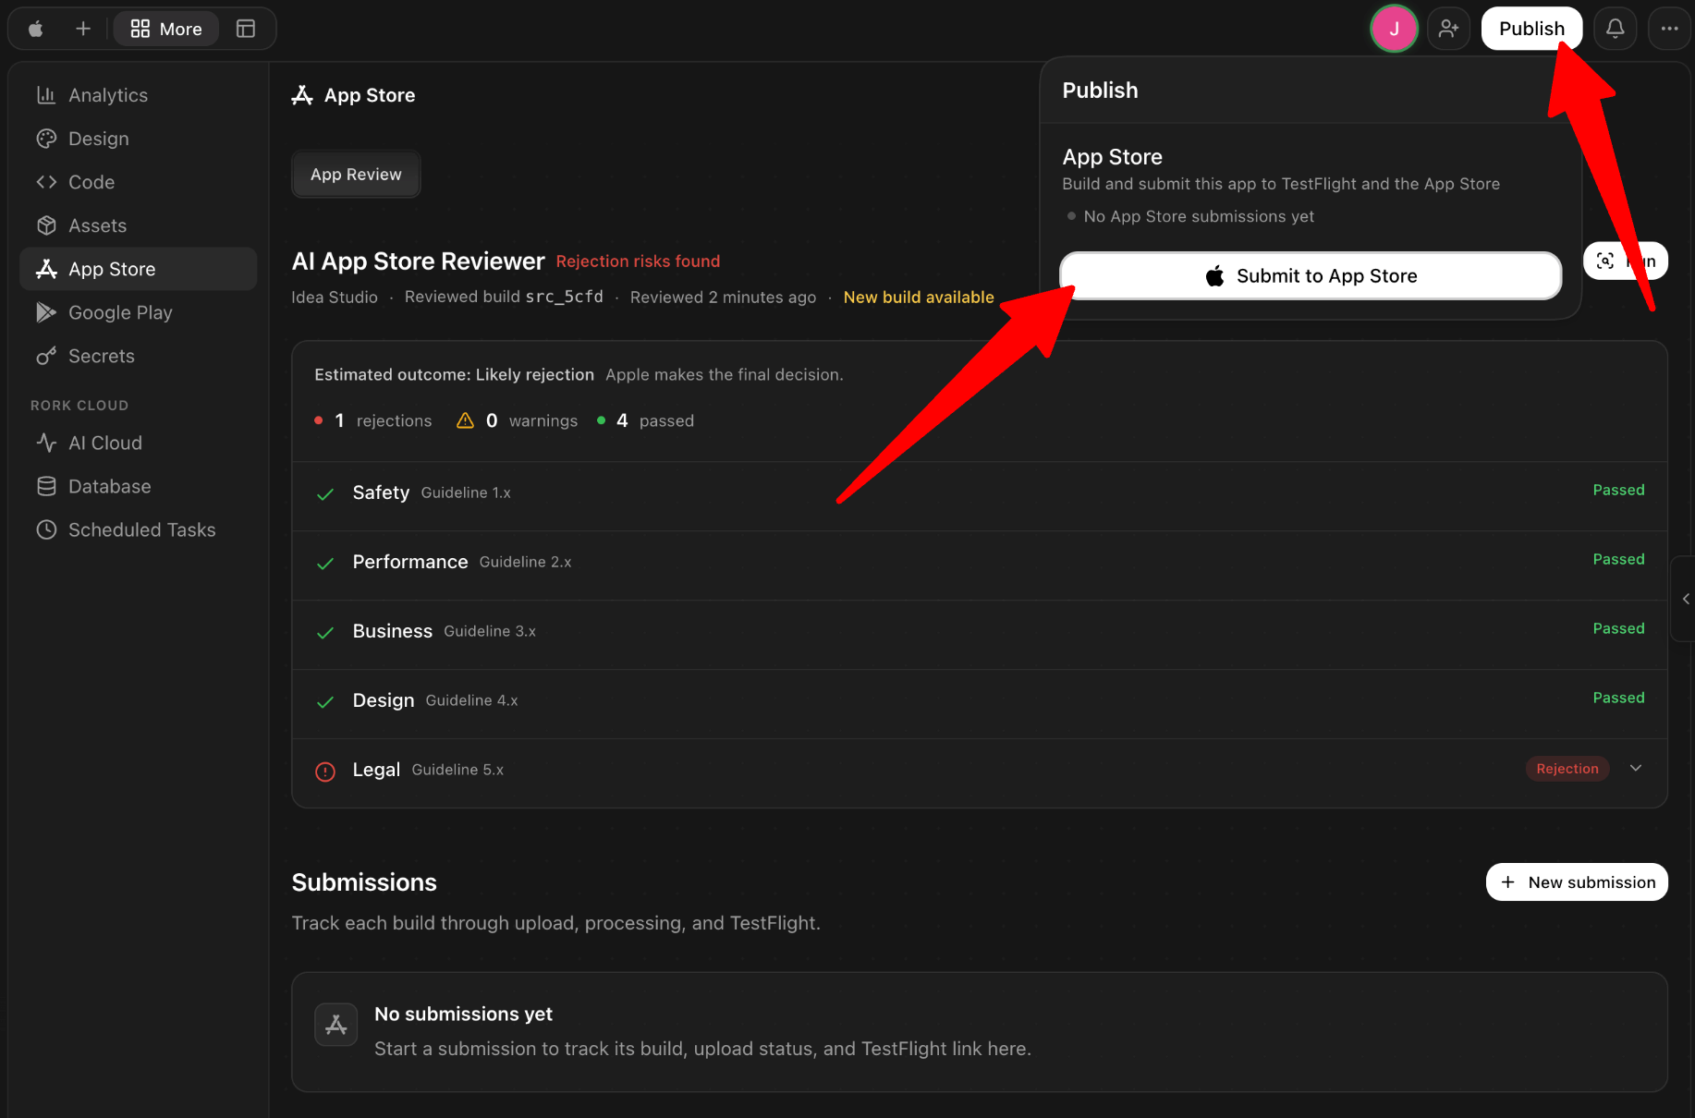Open Design in the sidebar
This screenshot has height=1118, width=1695.
click(x=138, y=139)
